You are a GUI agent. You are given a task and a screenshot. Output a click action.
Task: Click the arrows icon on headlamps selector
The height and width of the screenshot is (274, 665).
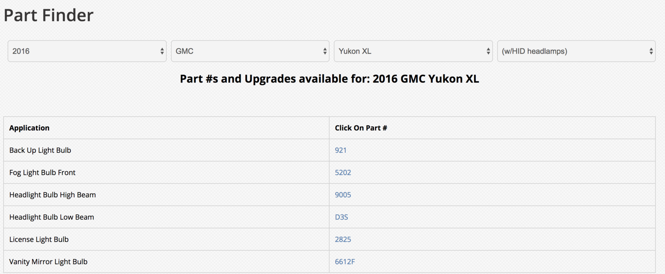coord(651,51)
